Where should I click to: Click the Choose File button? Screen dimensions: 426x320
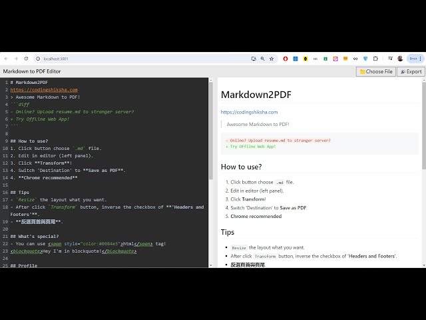click(376, 71)
